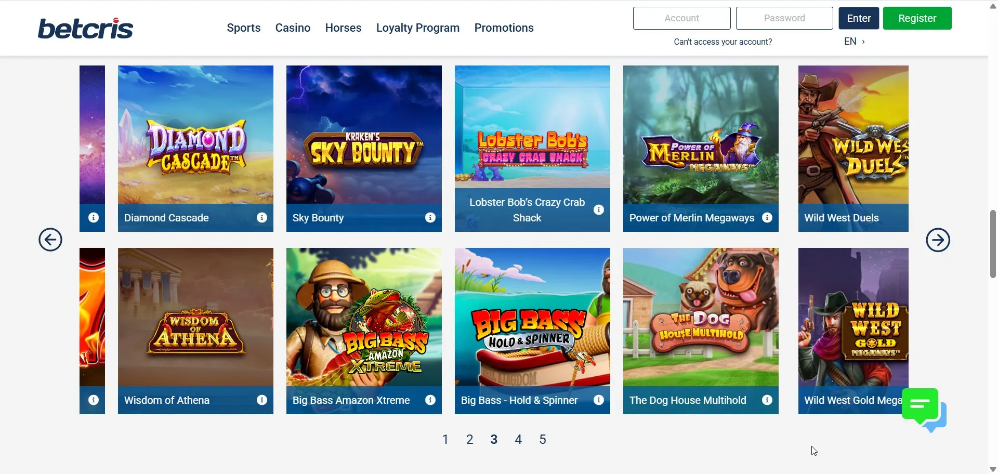This screenshot has height=474, width=998.
Task: Expand the EN language selector
Action: click(x=855, y=42)
